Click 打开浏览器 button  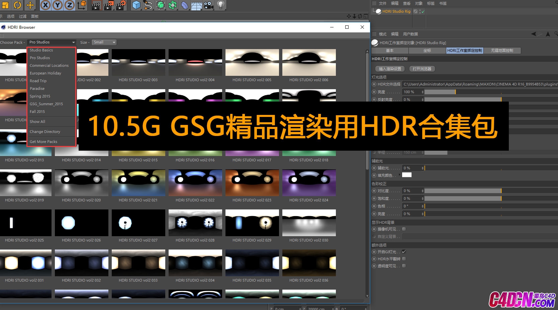coord(422,69)
